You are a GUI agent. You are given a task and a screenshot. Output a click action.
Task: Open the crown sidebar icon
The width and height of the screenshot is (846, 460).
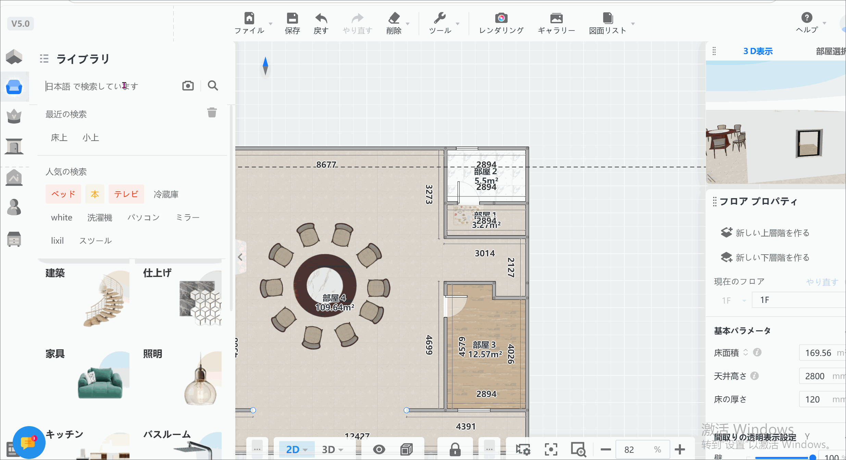tap(14, 116)
